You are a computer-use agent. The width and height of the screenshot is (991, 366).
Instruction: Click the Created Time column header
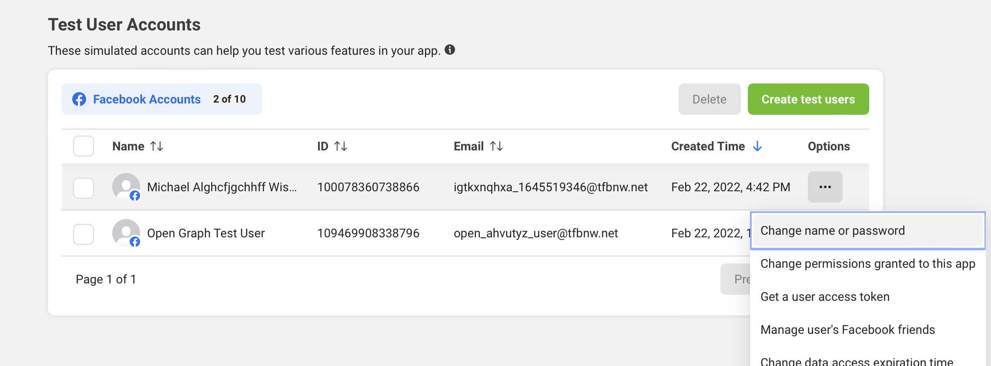(708, 146)
